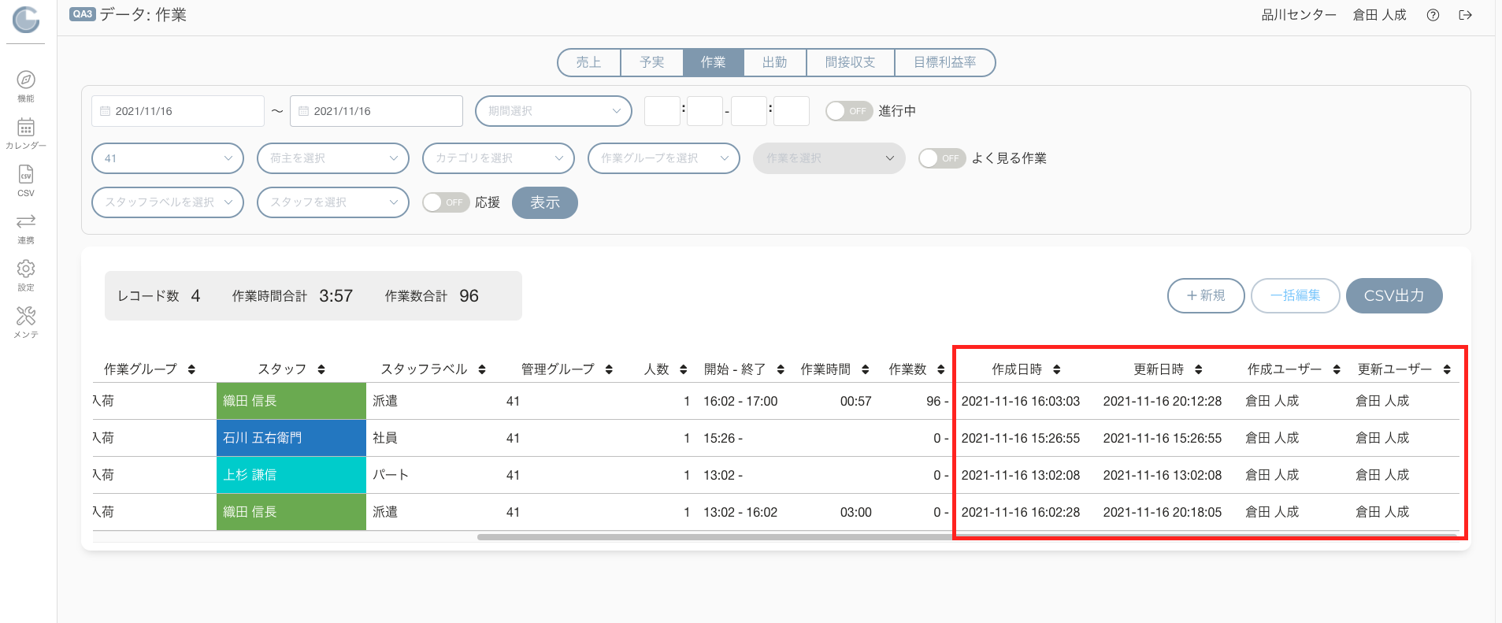The image size is (1502, 623).
Task: Open the 連携 arrows icon
Action: [x=26, y=221]
